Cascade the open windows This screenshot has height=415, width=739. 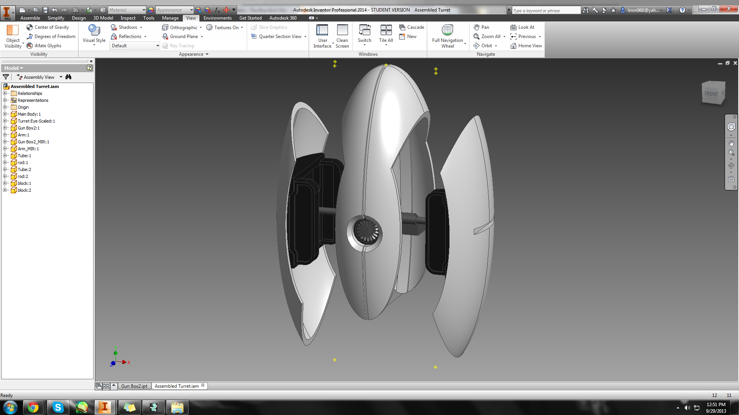[x=411, y=27]
